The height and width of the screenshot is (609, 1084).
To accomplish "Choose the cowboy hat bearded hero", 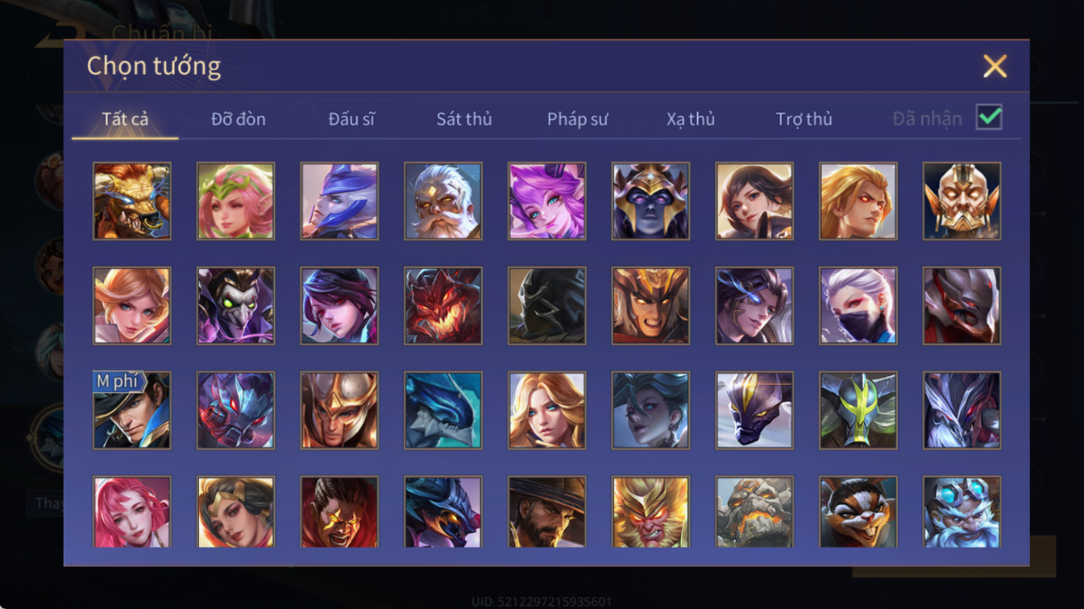I will (x=546, y=512).
